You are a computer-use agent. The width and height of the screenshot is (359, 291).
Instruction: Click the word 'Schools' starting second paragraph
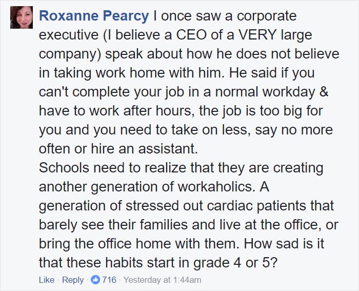[x=64, y=167]
